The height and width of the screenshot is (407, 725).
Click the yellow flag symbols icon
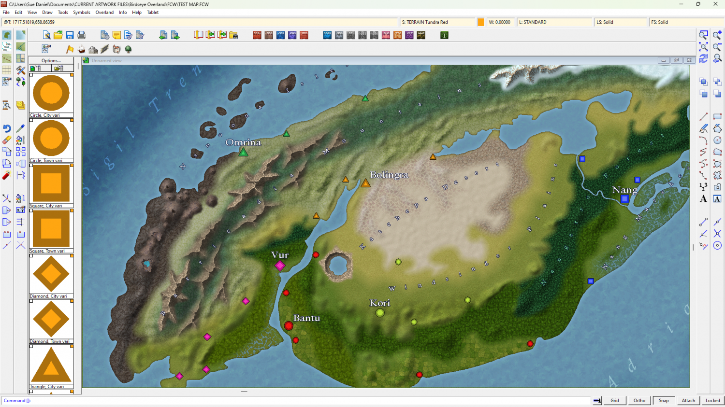pos(70,49)
